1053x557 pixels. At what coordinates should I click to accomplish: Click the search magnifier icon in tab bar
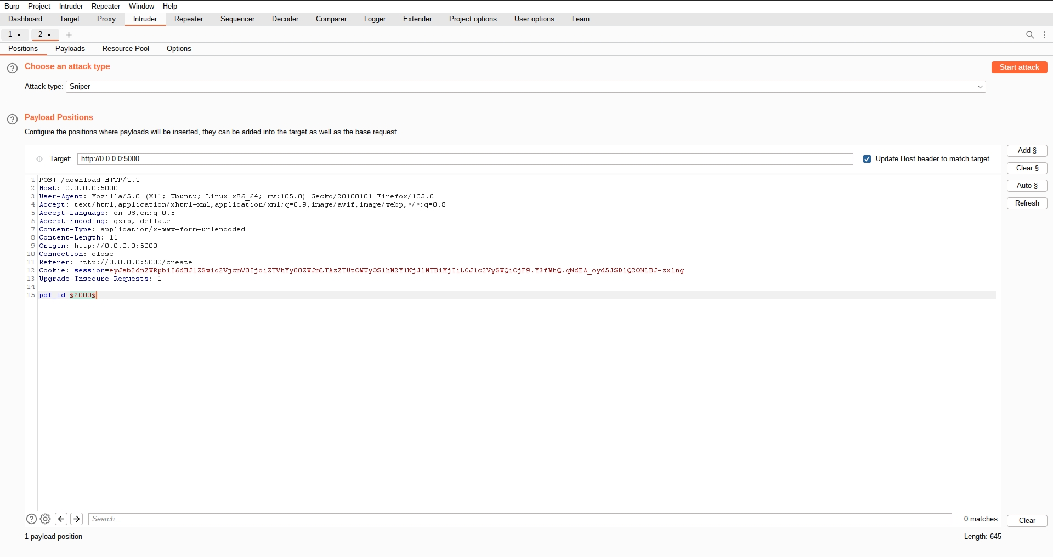click(x=1029, y=35)
